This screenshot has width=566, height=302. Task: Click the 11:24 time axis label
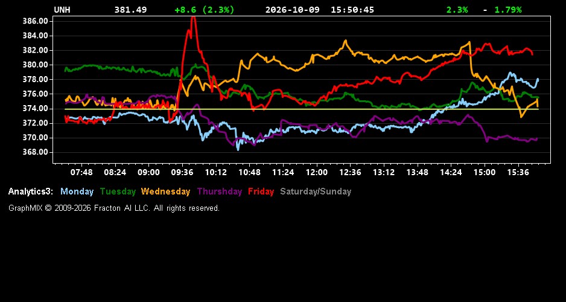(x=283, y=172)
